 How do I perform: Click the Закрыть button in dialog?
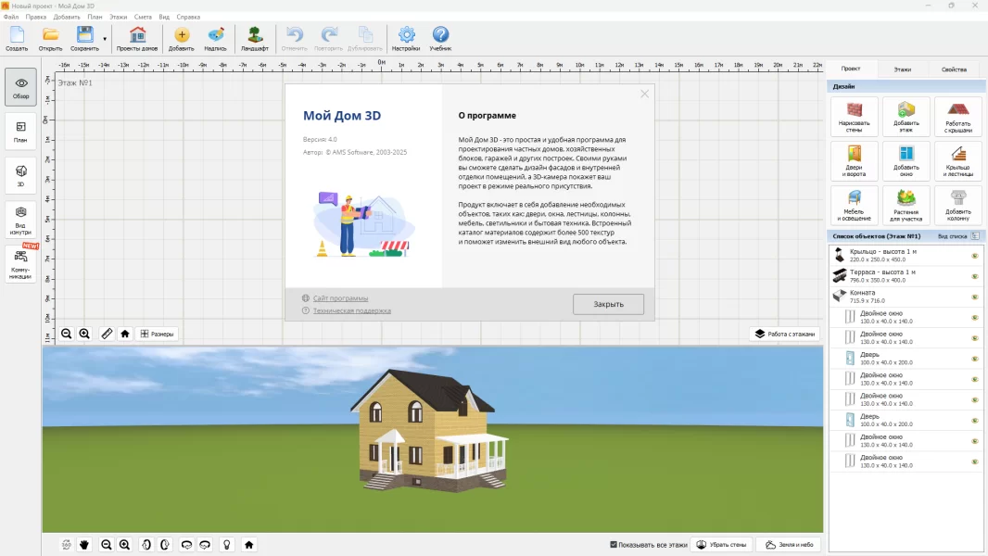608,304
